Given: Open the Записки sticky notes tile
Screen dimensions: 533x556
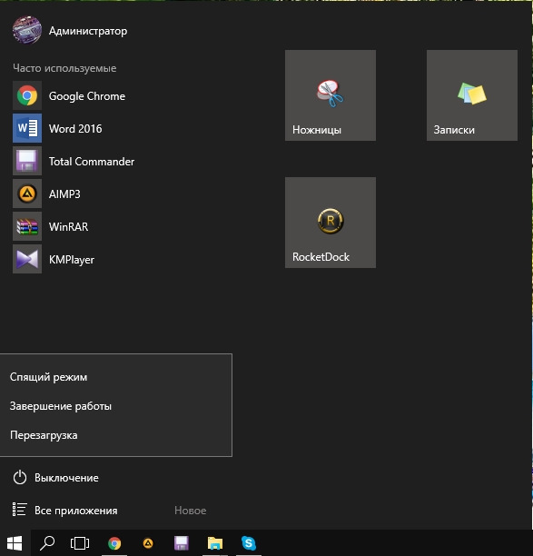Looking at the screenshot, I should tap(471, 95).
